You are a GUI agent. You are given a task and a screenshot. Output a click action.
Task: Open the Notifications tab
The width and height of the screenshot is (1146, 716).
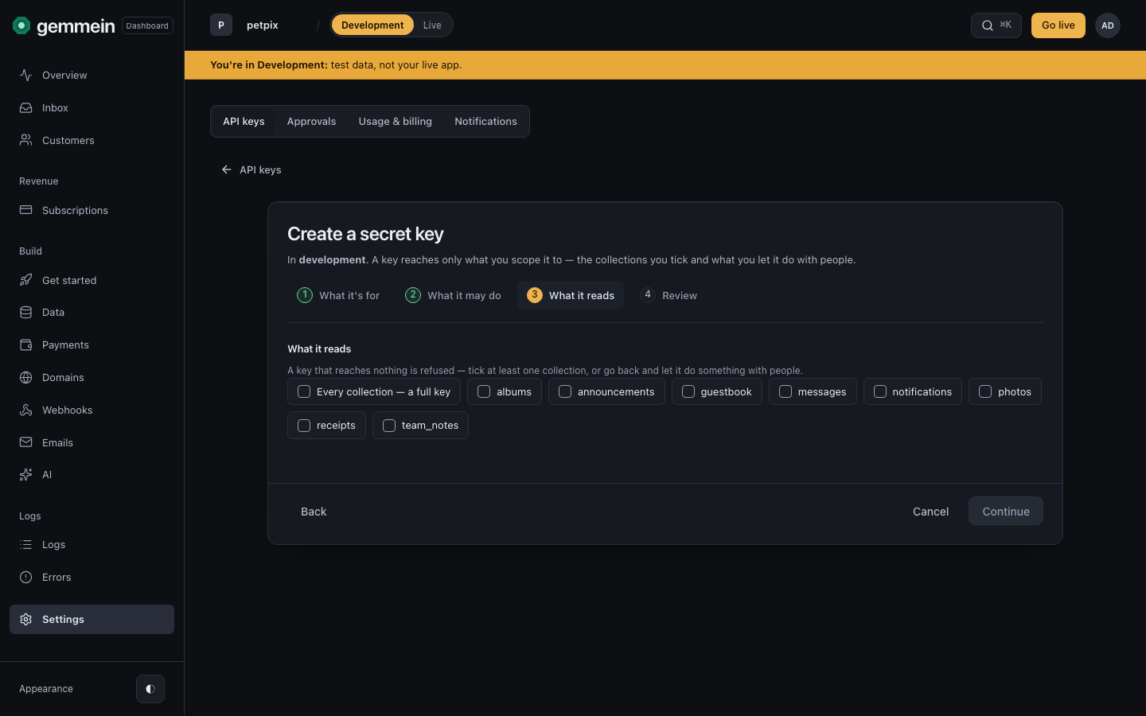click(x=485, y=122)
